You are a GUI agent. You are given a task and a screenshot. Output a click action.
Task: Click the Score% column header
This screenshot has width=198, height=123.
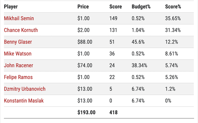click(x=173, y=7)
